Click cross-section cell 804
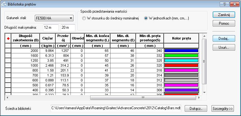 (x=63, y=56)
